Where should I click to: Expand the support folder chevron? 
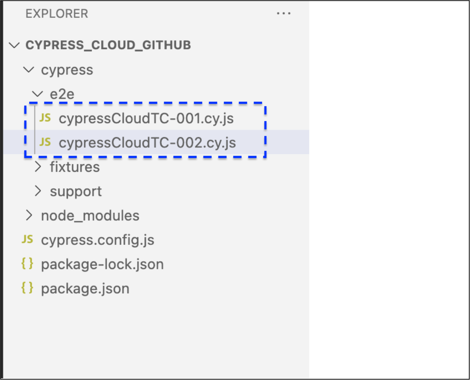[x=38, y=191]
